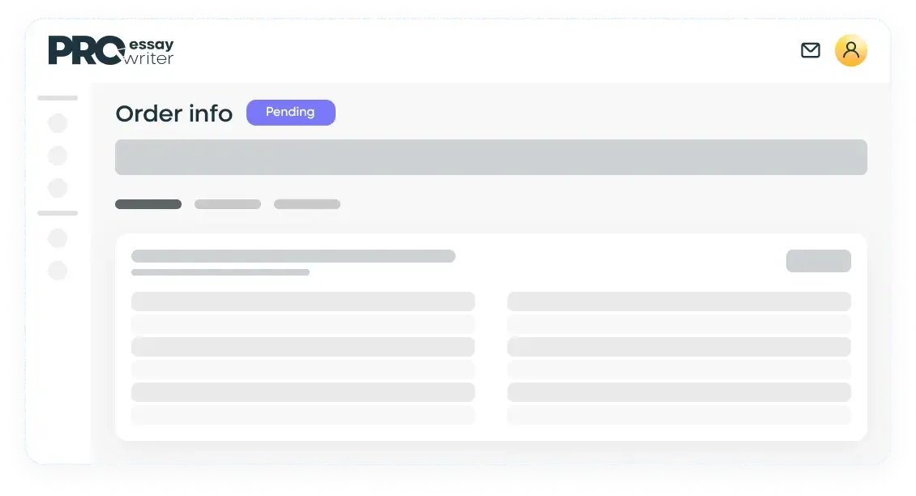Select the second circle icon in sidebar
916x496 pixels.
58,156
